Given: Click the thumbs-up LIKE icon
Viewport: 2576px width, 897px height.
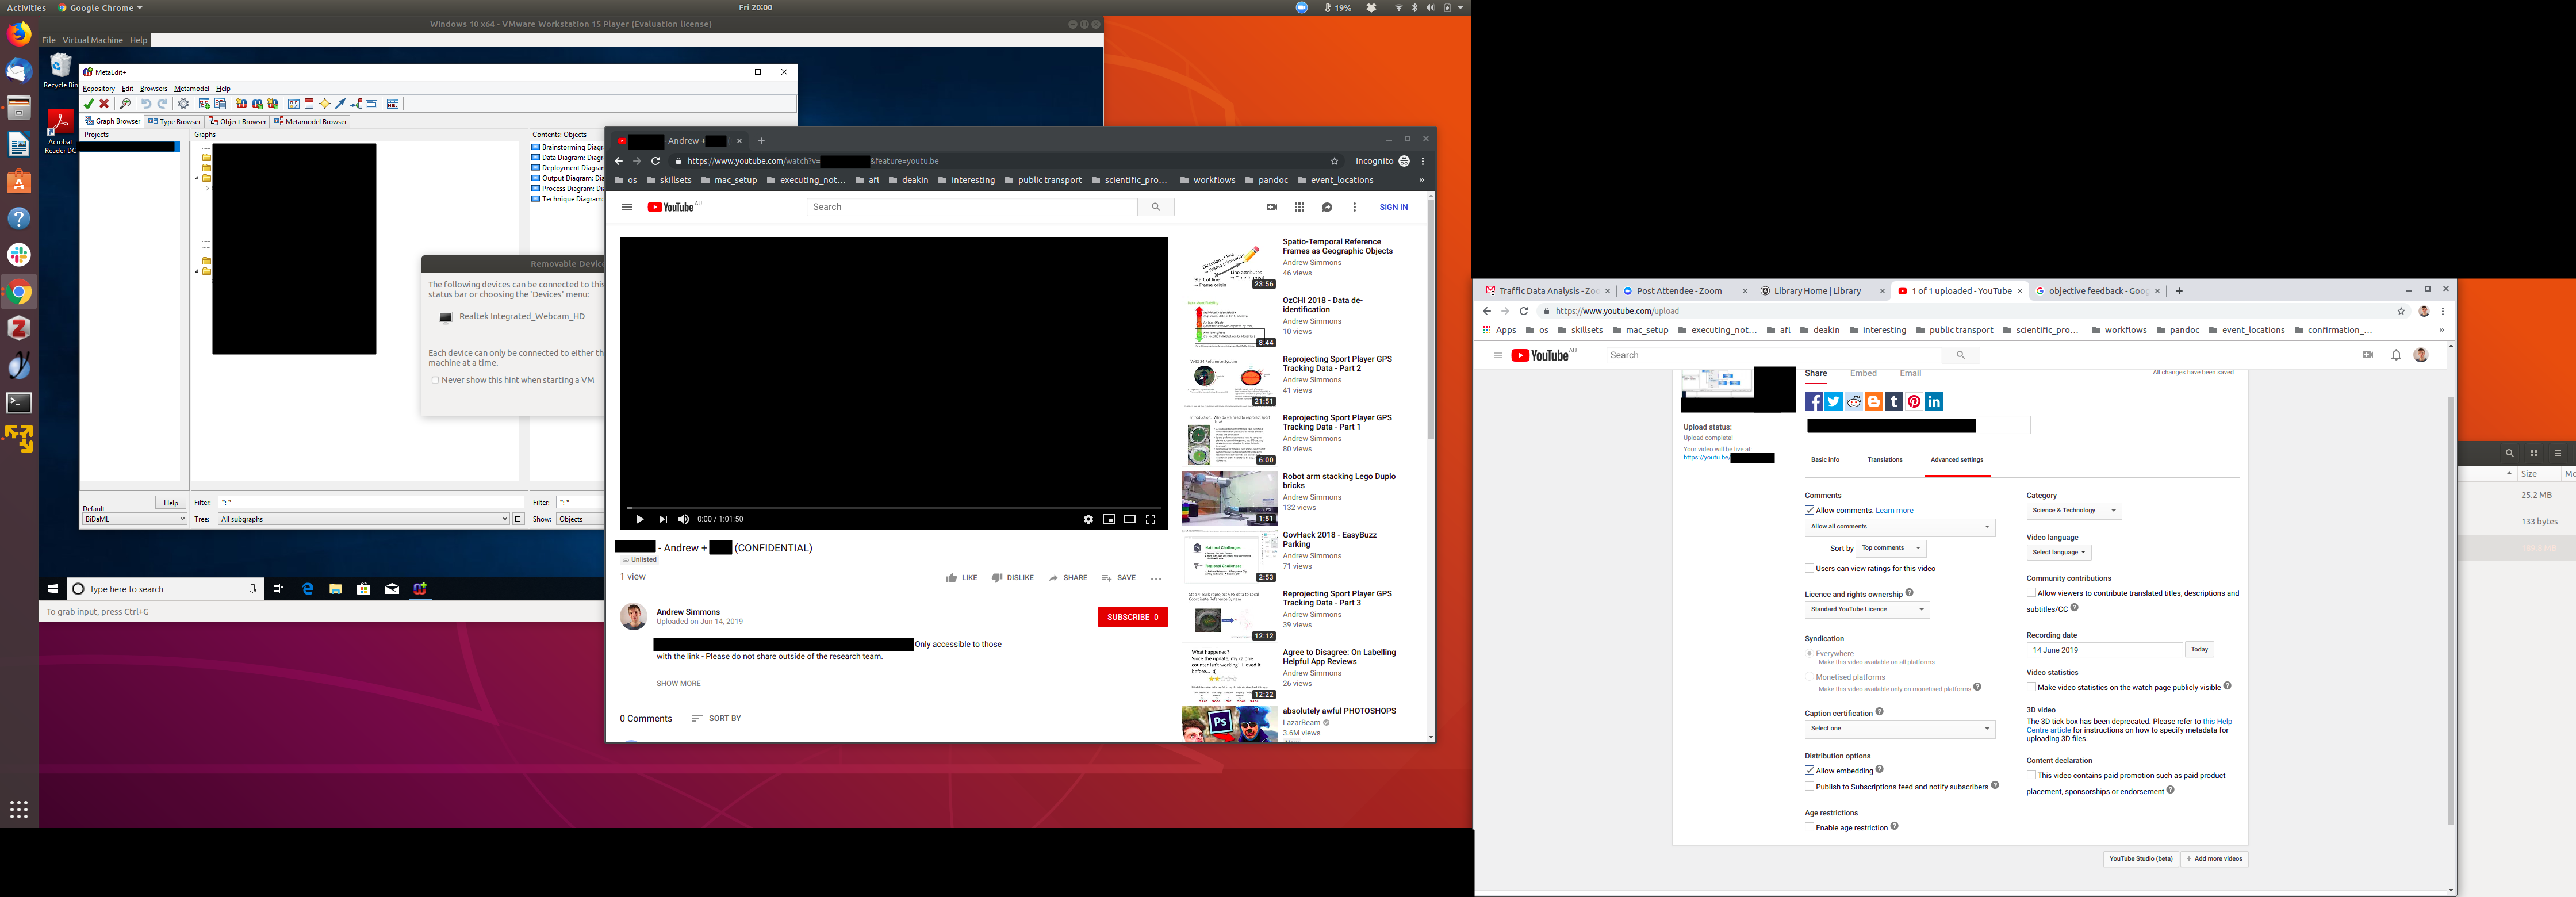Looking at the screenshot, I should [951, 578].
